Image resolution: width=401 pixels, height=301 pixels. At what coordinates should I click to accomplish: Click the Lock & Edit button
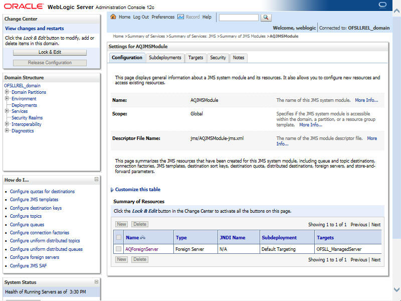click(x=50, y=52)
